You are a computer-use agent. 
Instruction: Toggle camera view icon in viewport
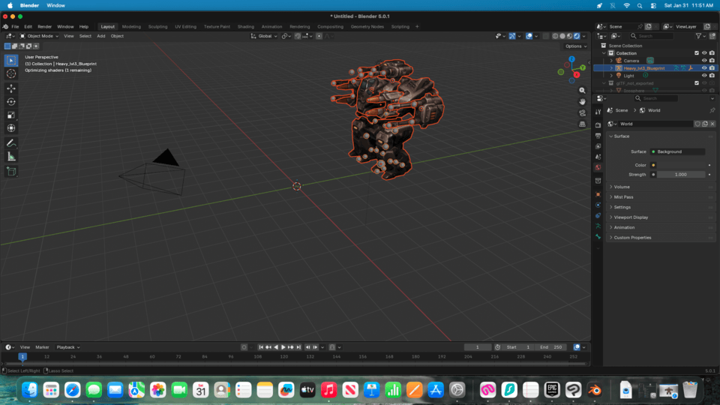click(582, 113)
